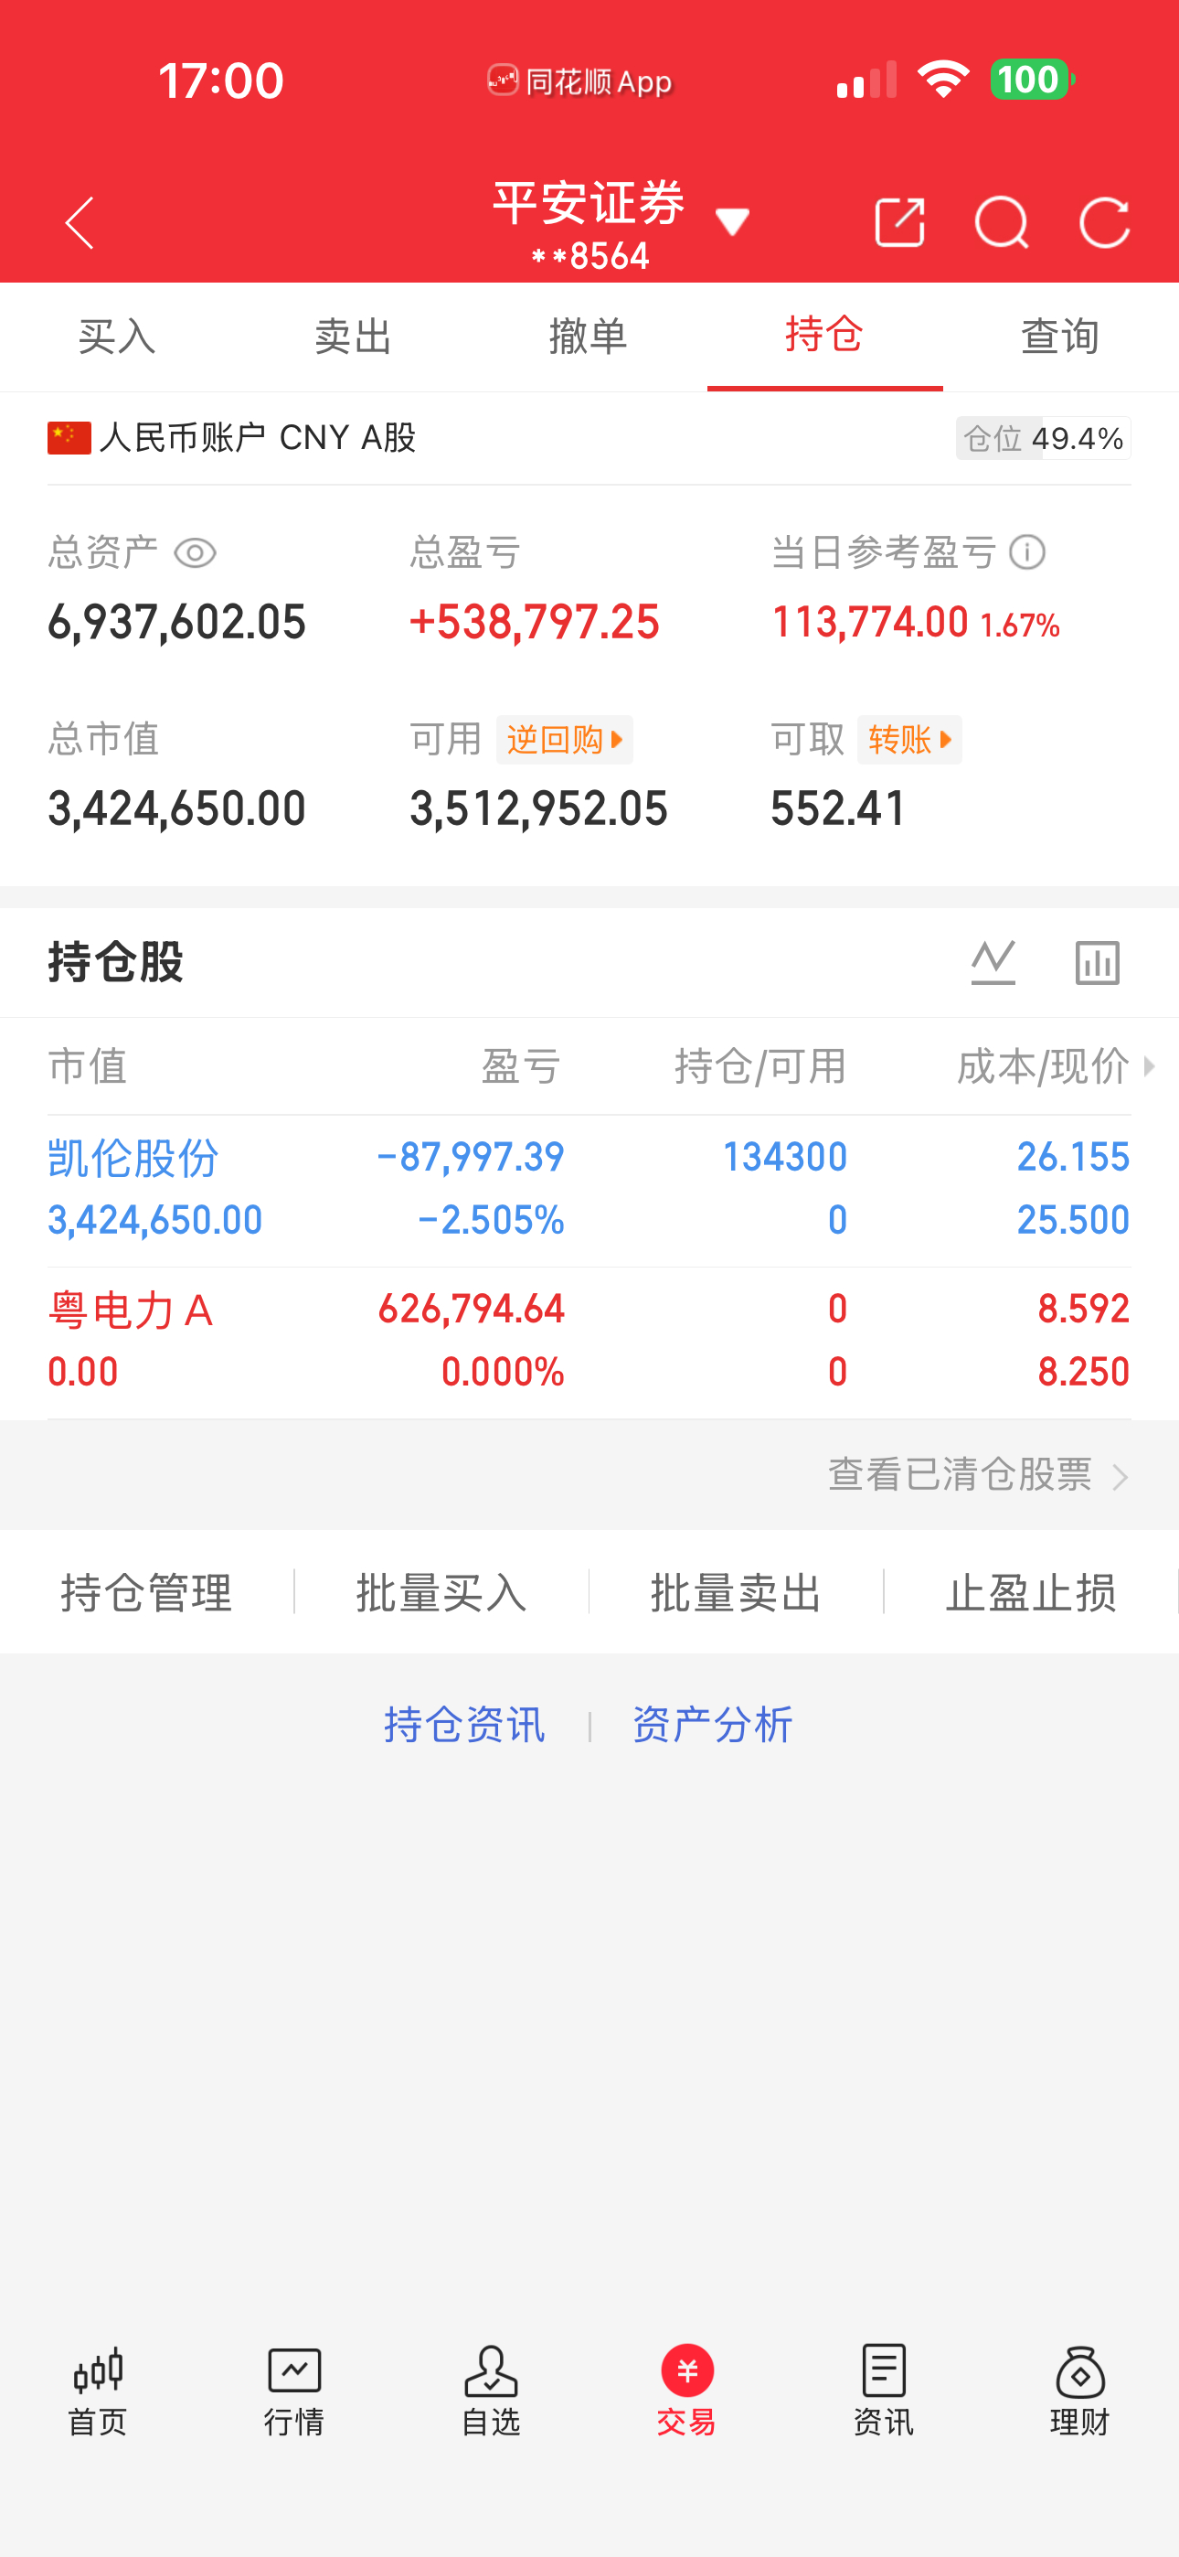Switch to the 撤单 tab
This screenshot has width=1179, height=2557.
click(x=589, y=337)
